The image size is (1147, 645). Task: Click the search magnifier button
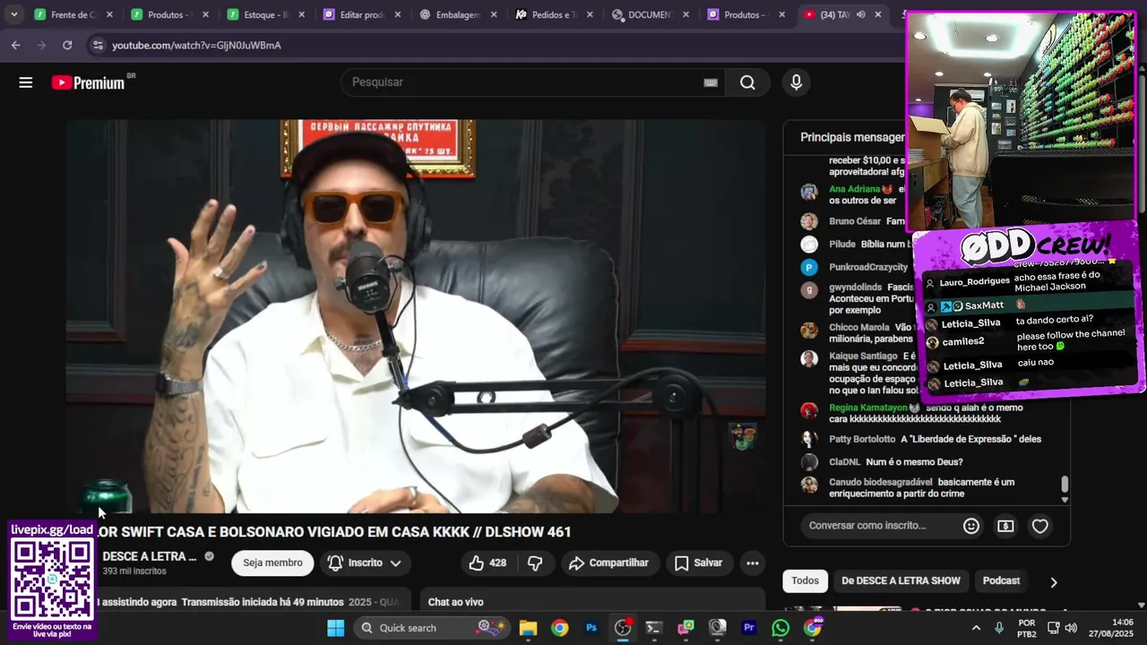point(747,82)
